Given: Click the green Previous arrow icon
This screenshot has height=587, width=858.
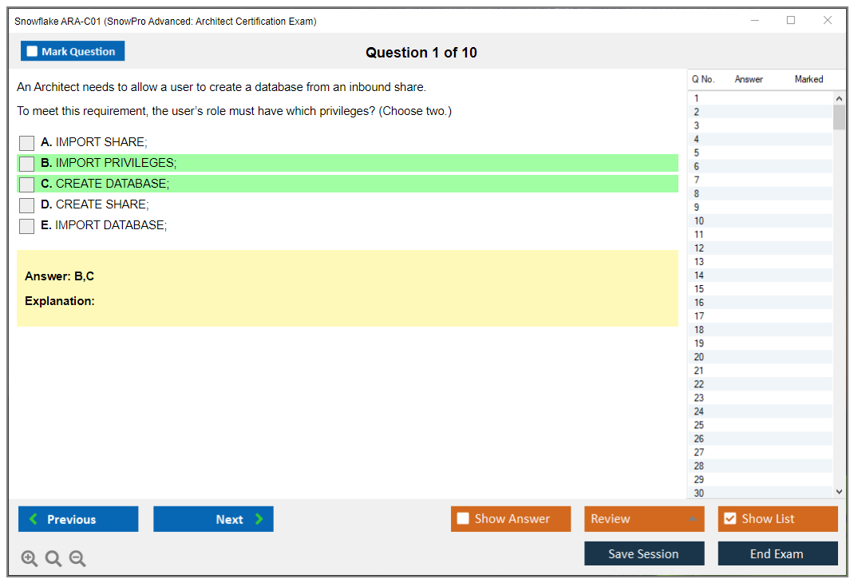Looking at the screenshot, I should pyautogui.click(x=34, y=519).
